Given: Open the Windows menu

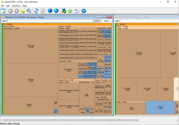Looking at the screenshot, I should [x=16, y=6].
